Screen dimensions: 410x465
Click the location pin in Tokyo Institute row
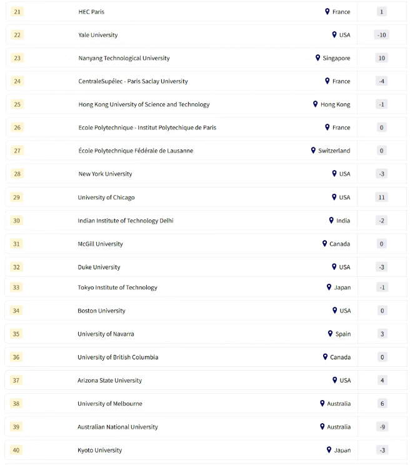coord(329,287)
